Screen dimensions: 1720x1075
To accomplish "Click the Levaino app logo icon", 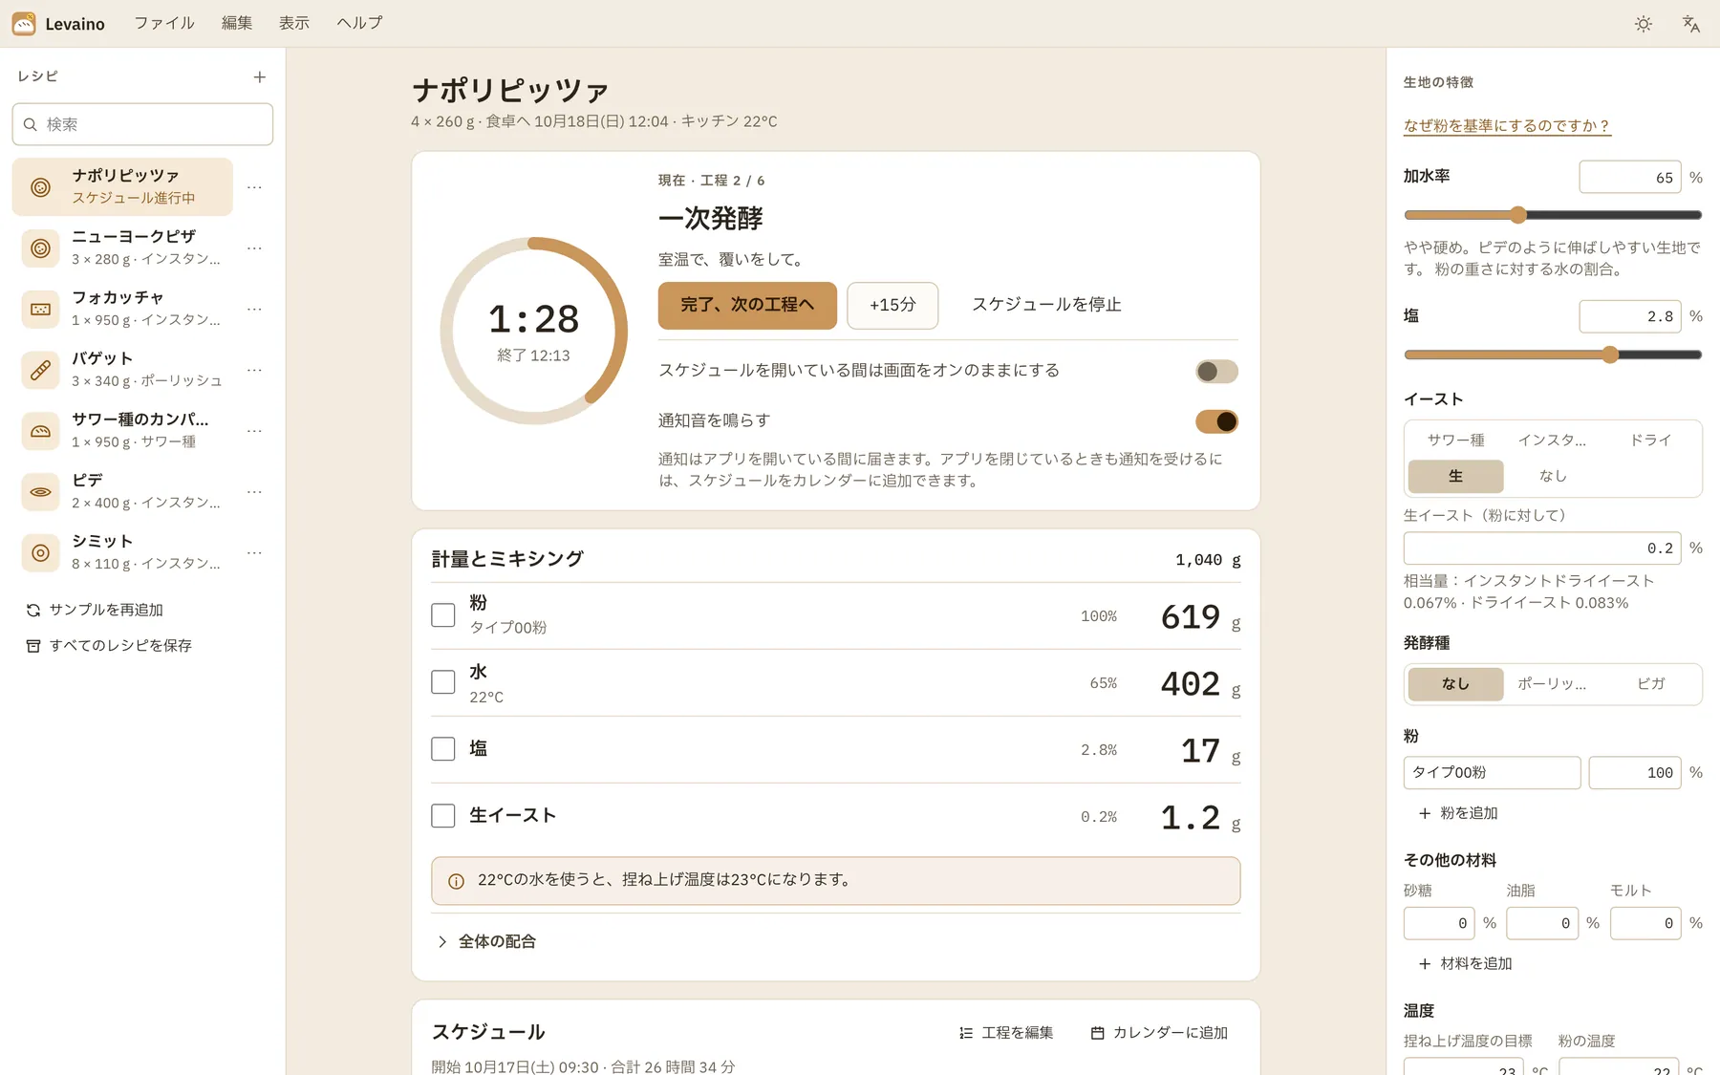I will point(24,24).
